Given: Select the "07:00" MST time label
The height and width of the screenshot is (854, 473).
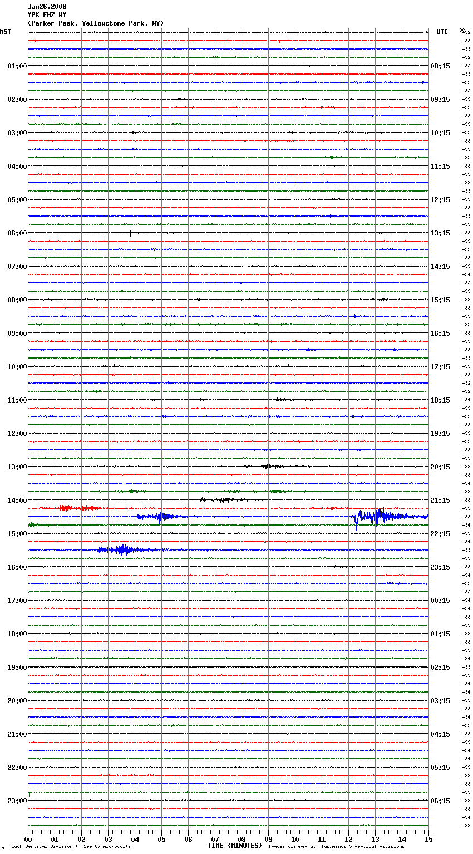Looking at the screenshot, I should (x=17, y=267).
